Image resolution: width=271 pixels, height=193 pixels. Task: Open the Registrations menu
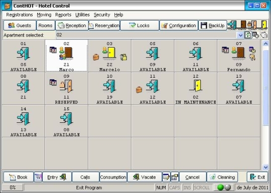[x=20, y=15]
